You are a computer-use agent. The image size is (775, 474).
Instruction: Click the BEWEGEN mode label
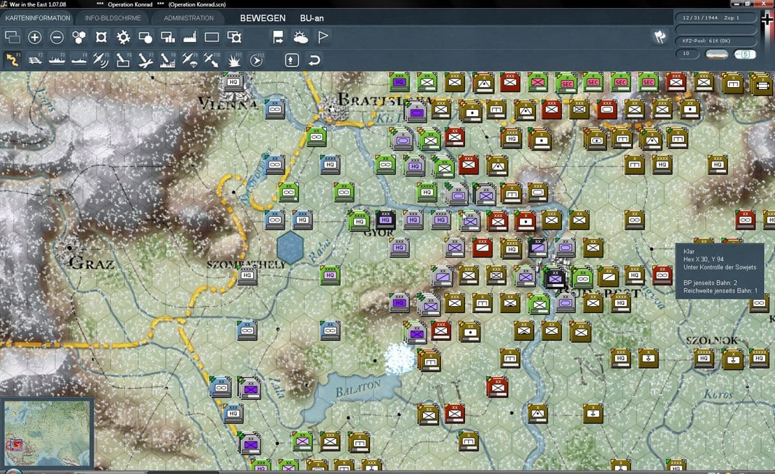[x=263, y=18]
